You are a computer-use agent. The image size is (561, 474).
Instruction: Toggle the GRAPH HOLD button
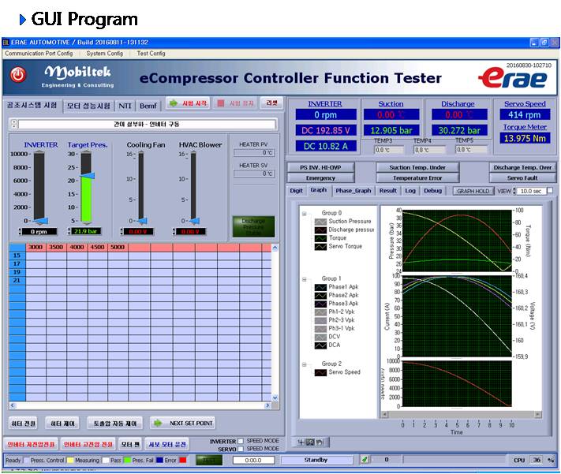click(473, 191)
